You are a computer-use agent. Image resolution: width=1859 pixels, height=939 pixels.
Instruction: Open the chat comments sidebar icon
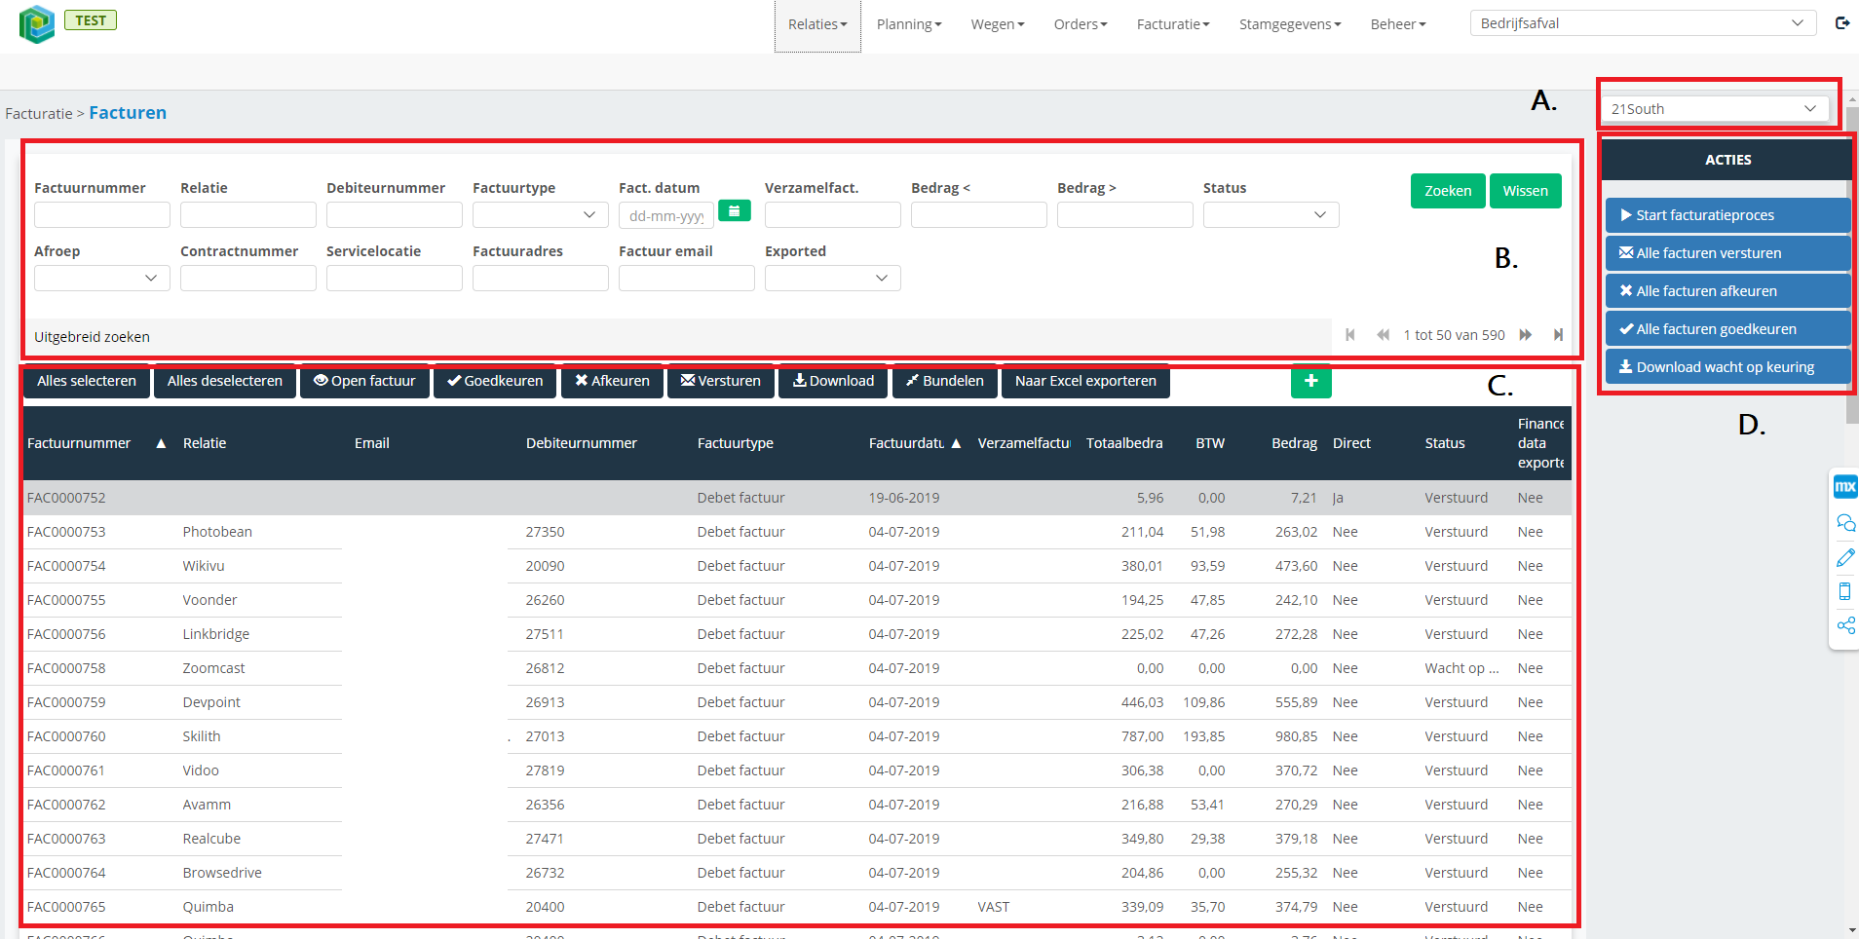[x=1845, y=523]
